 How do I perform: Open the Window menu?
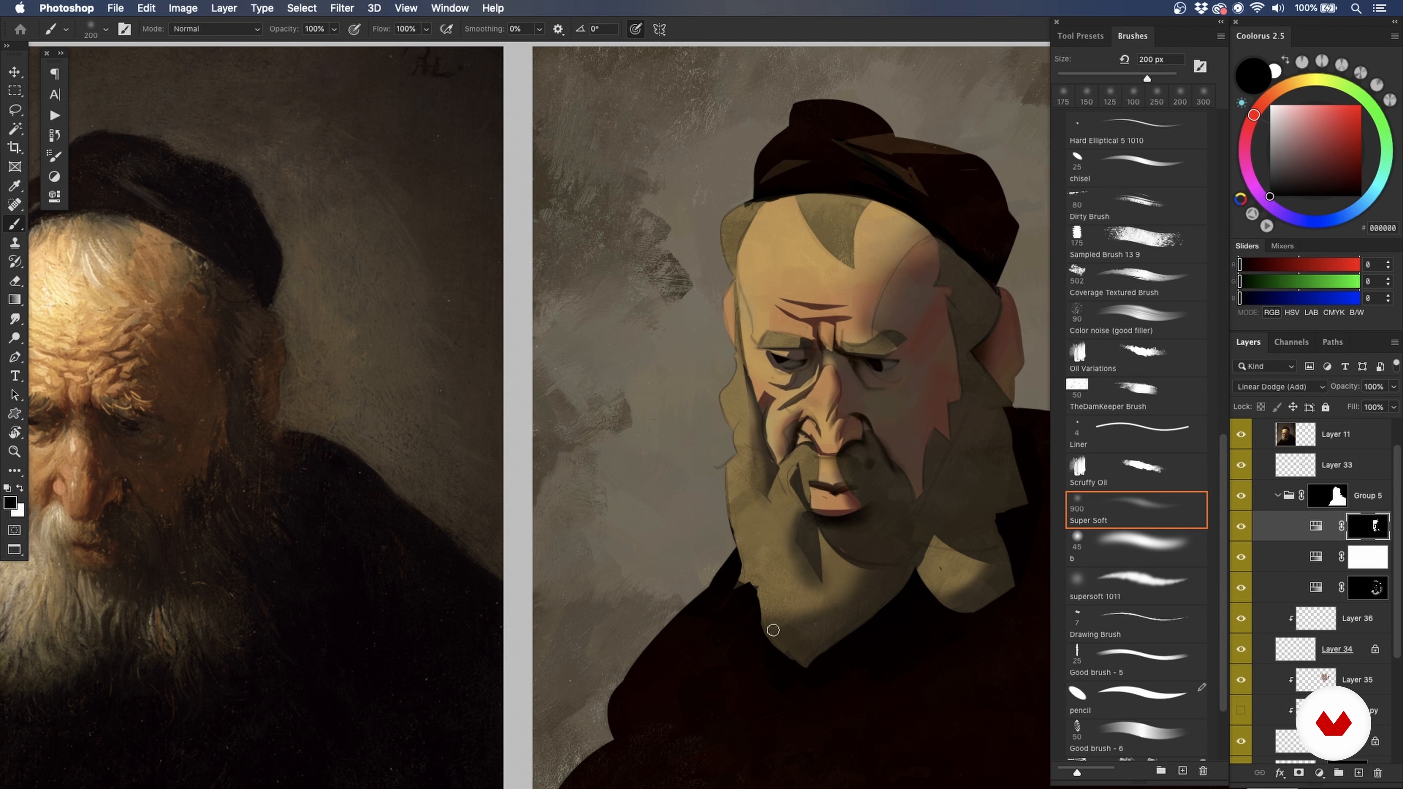tap(449, 8)
